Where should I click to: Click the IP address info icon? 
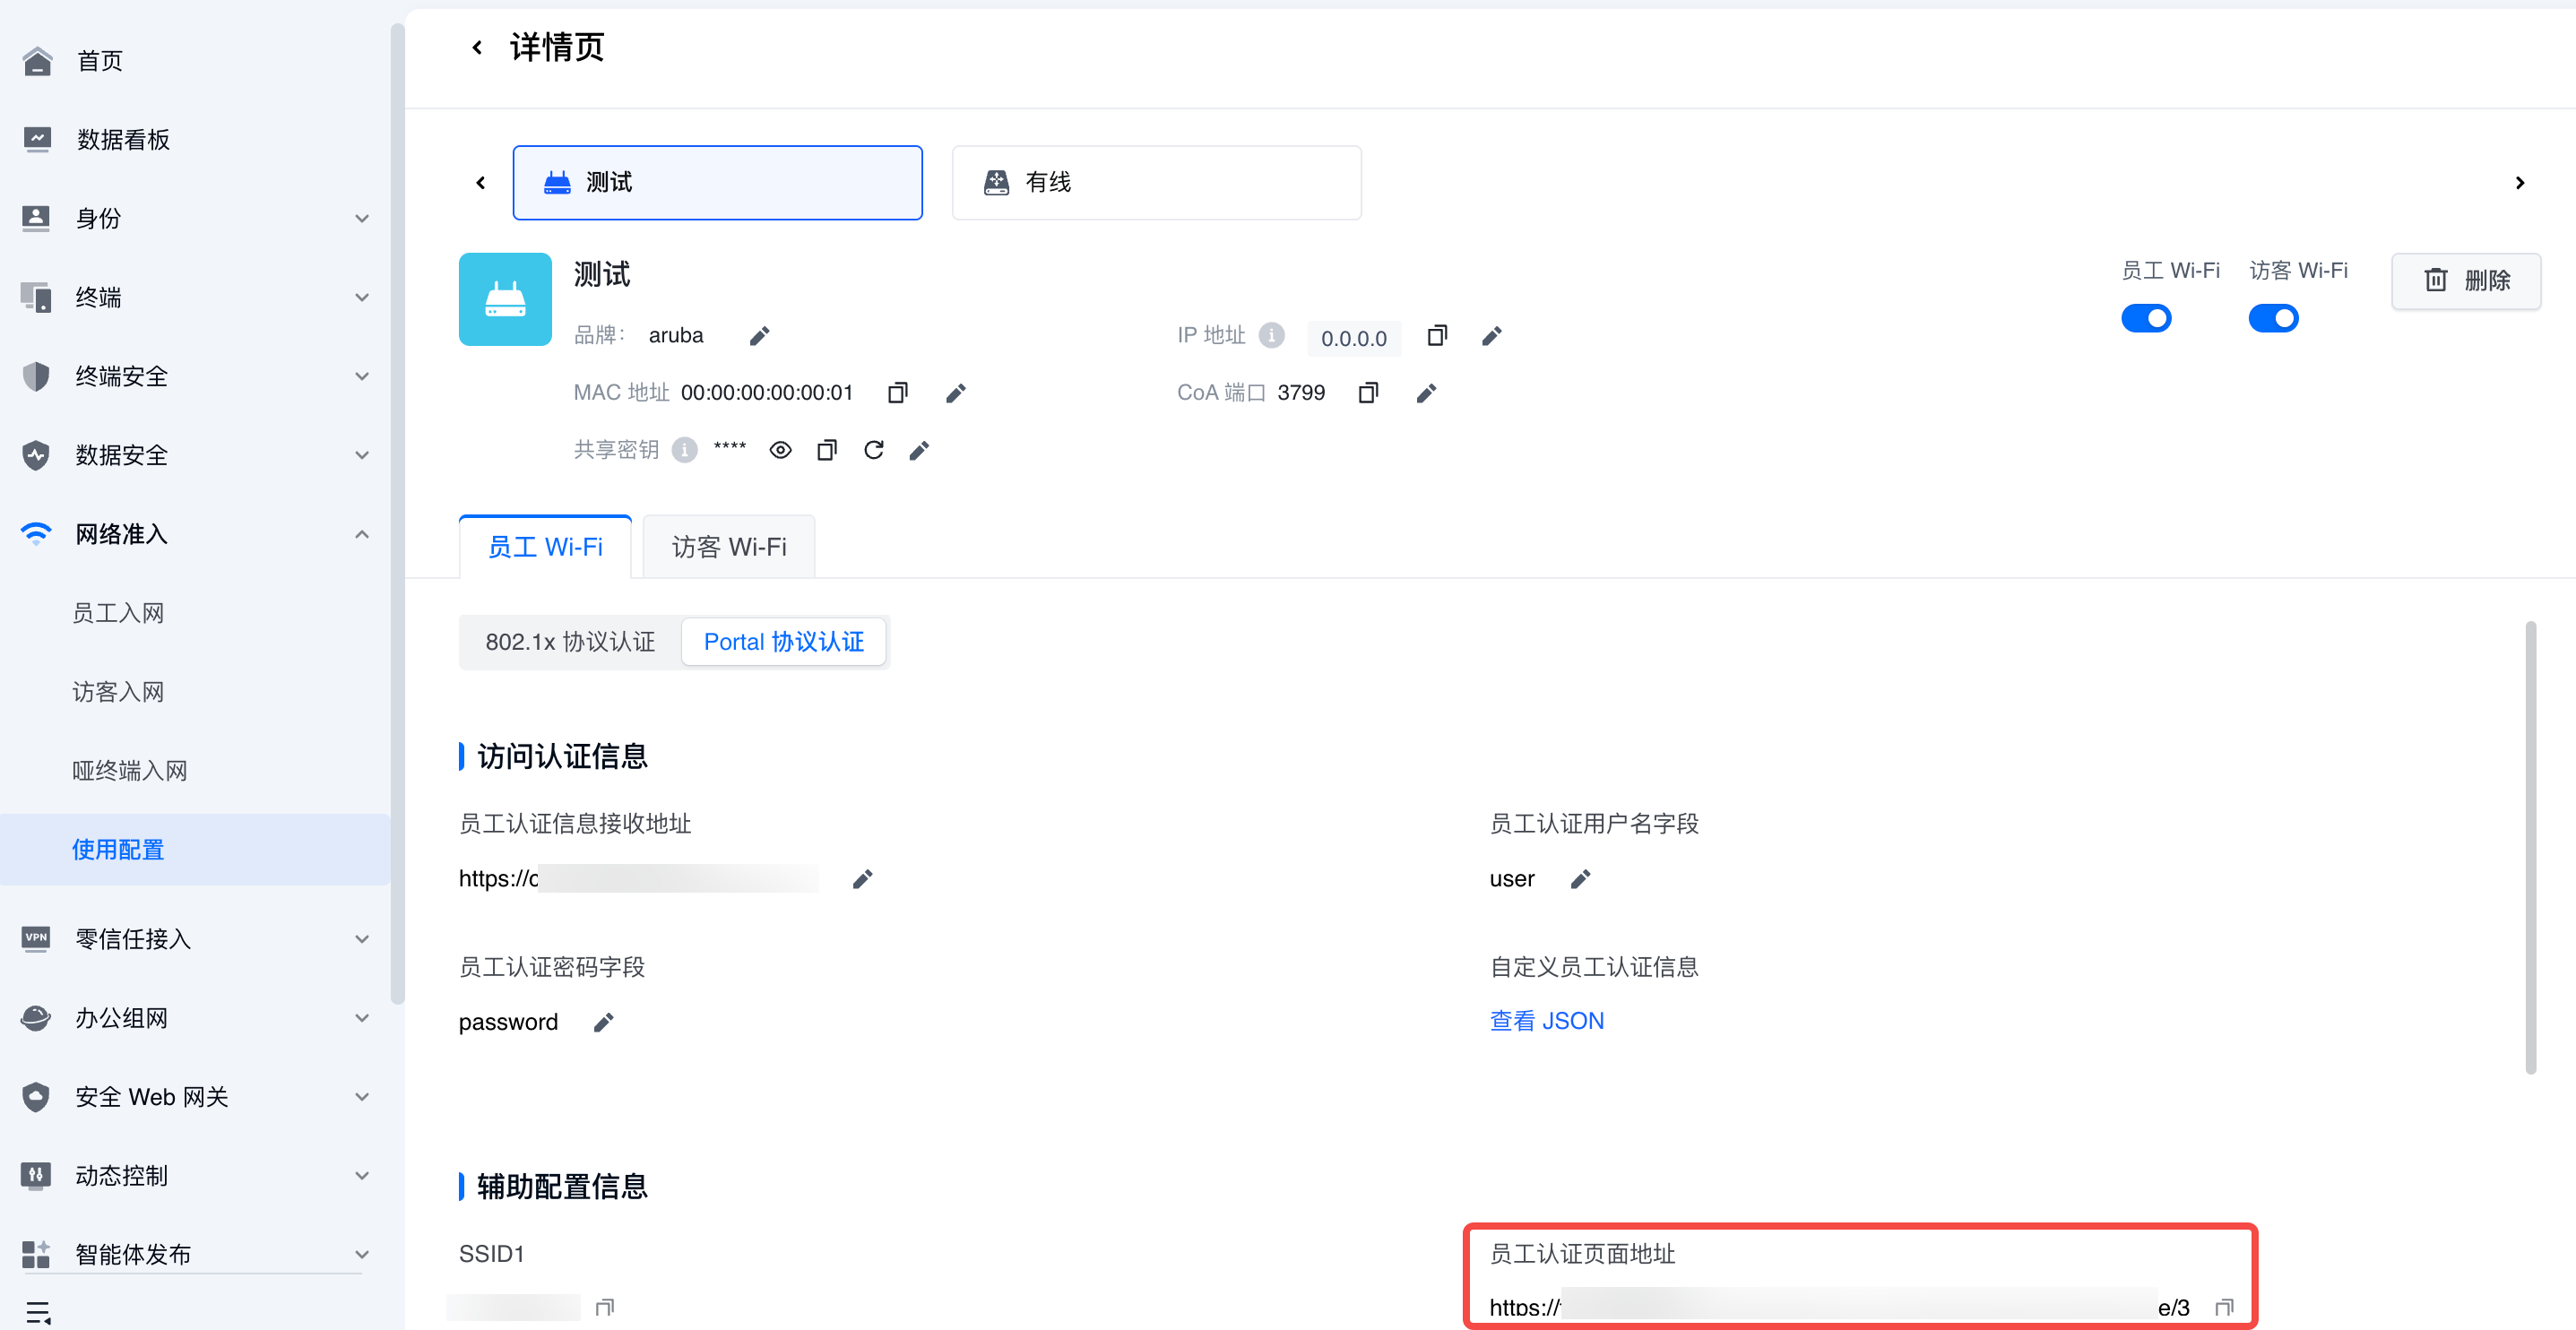pos(1271,335)
